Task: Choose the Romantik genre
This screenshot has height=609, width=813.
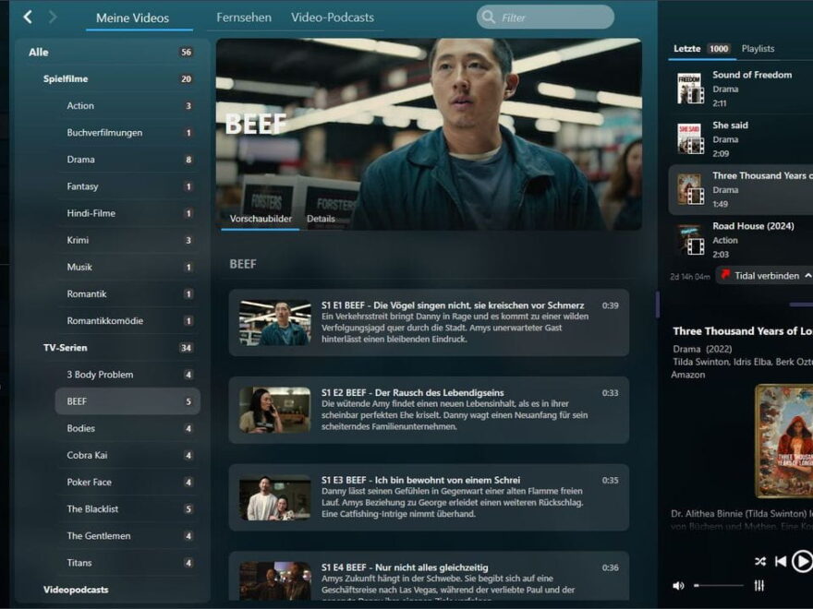Action: (x=127, y=294)
